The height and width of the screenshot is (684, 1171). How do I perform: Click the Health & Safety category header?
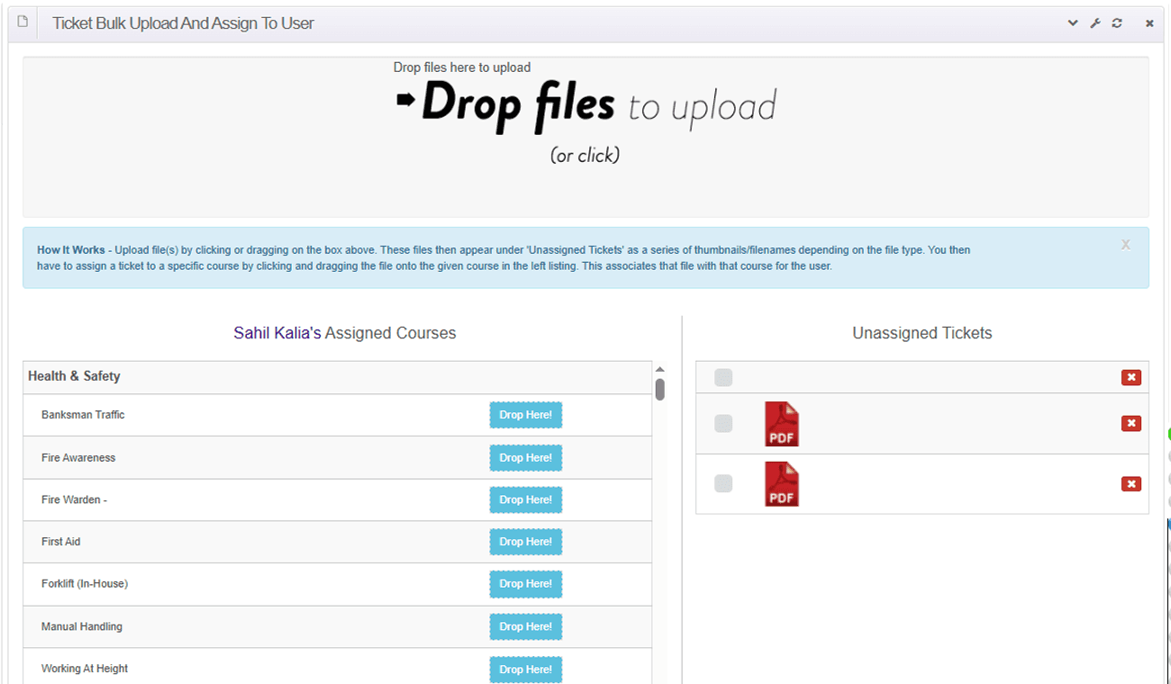pos(74,376)
